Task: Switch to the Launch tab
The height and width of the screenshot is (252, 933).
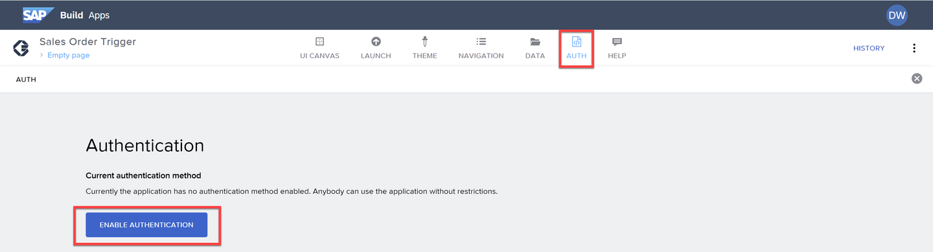Action: tap(376, 48)
